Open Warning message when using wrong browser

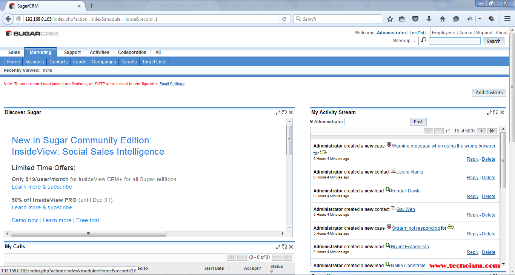tap(444, 146)
